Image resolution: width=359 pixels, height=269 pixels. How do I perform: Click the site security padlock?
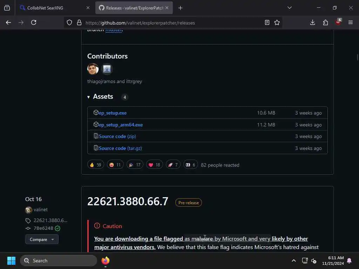pyautogui.click(x=79, y=22)
